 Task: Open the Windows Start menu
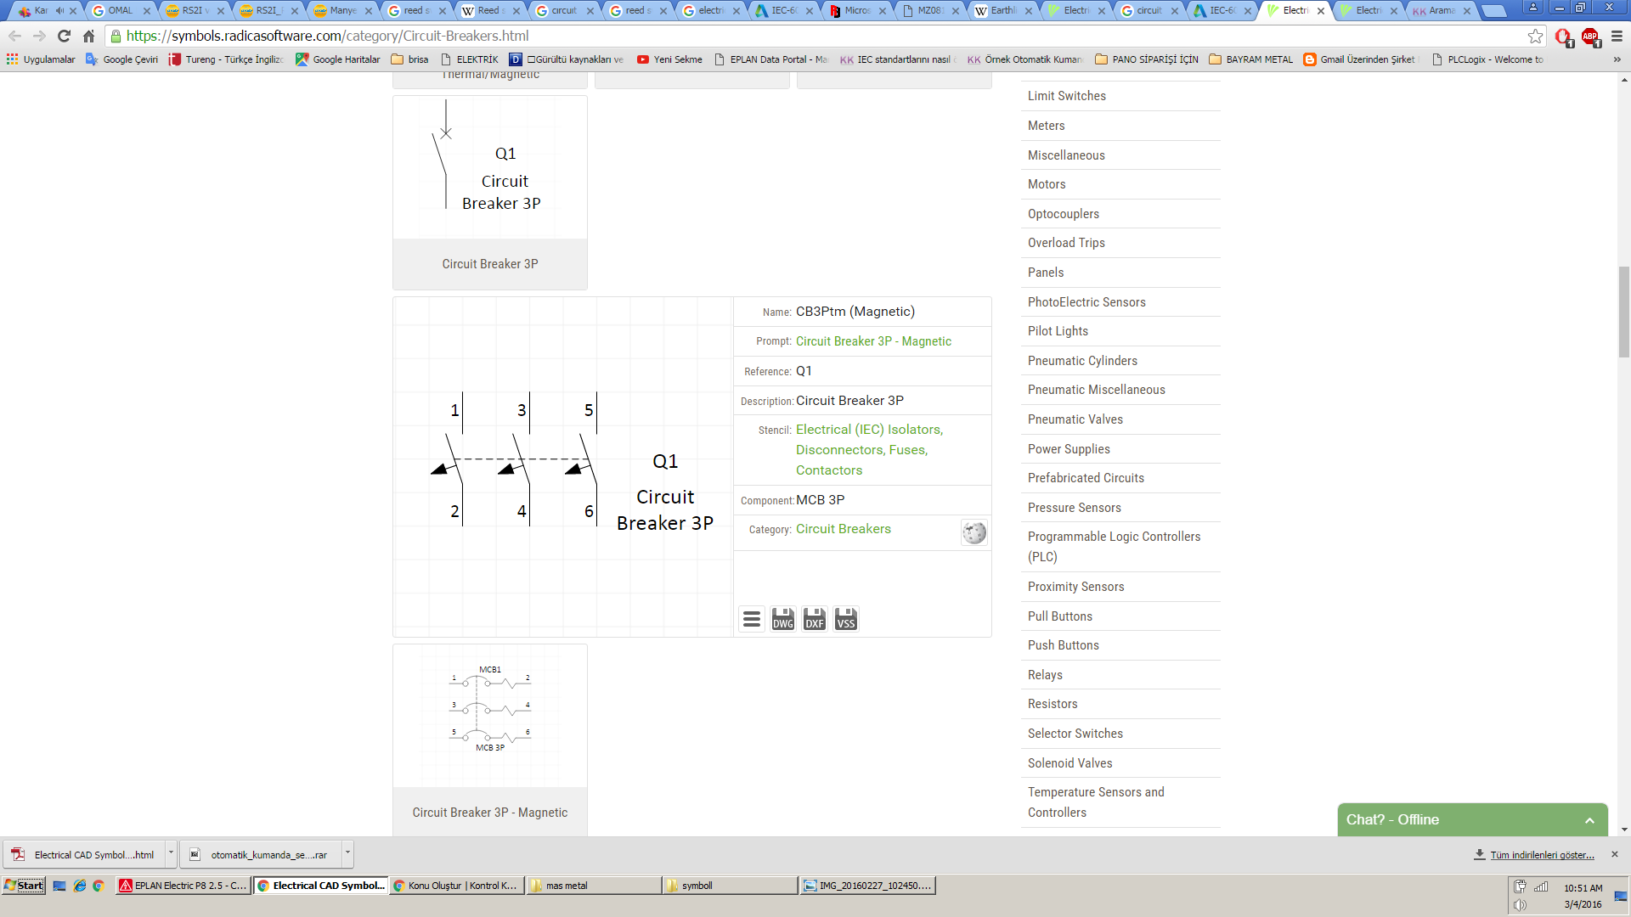click(x=24, y=886)
